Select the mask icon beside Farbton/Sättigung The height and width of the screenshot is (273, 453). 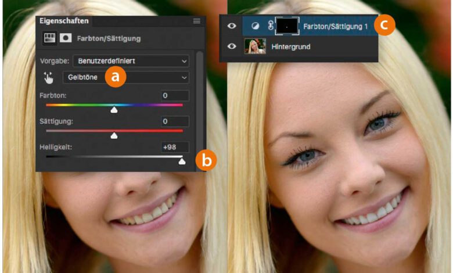pyautogui.click(x=66, y=38)
